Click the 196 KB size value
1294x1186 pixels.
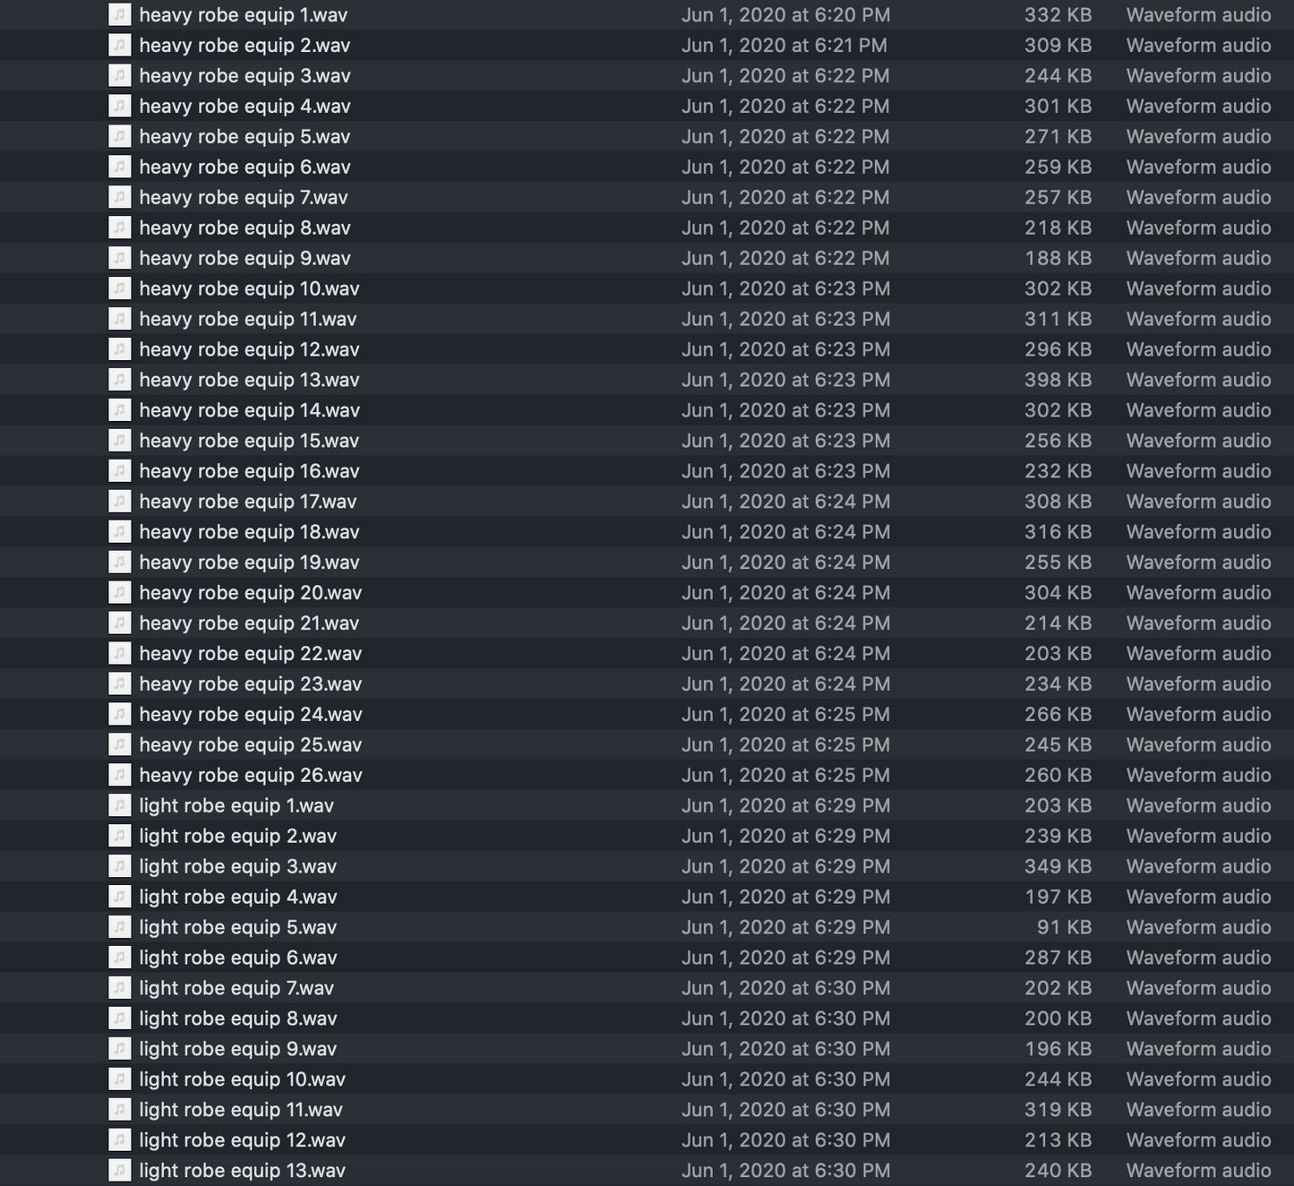1058,1049
